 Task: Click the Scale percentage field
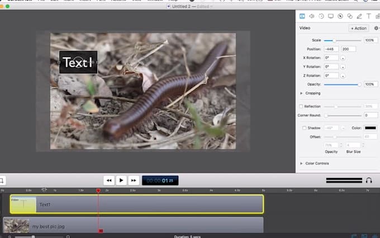click(x=370, y=40)
